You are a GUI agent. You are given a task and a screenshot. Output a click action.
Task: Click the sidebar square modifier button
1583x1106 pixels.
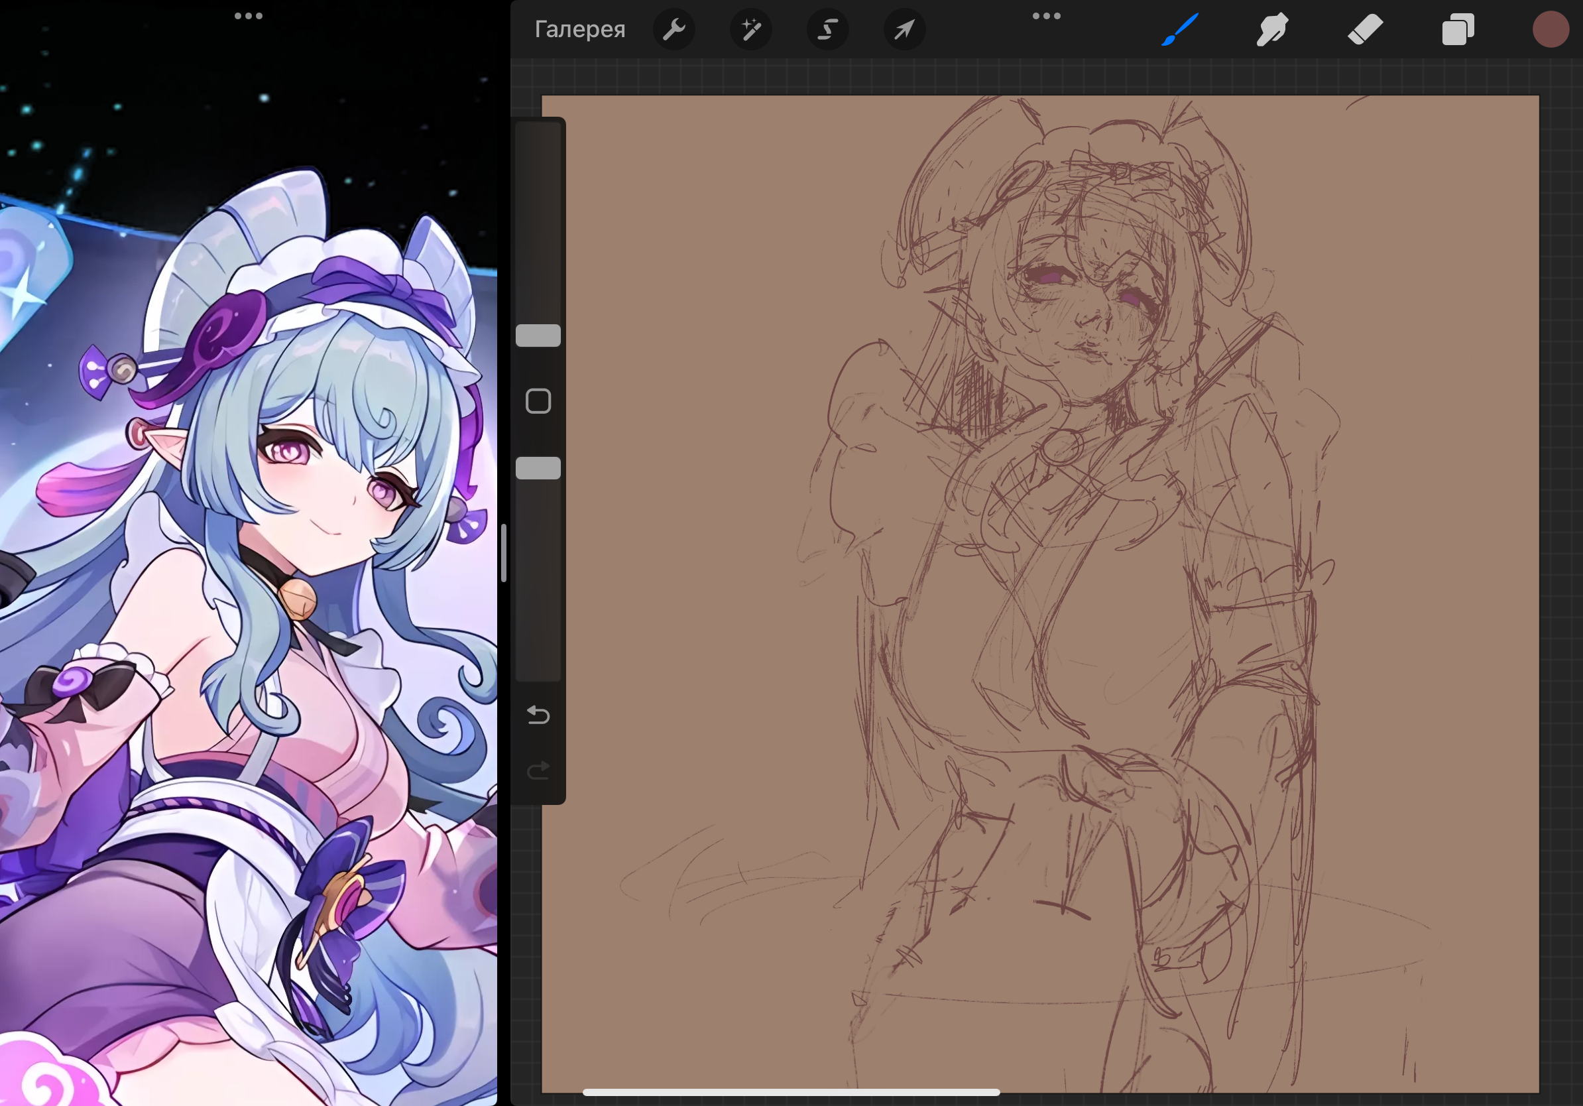coord(538,401)
